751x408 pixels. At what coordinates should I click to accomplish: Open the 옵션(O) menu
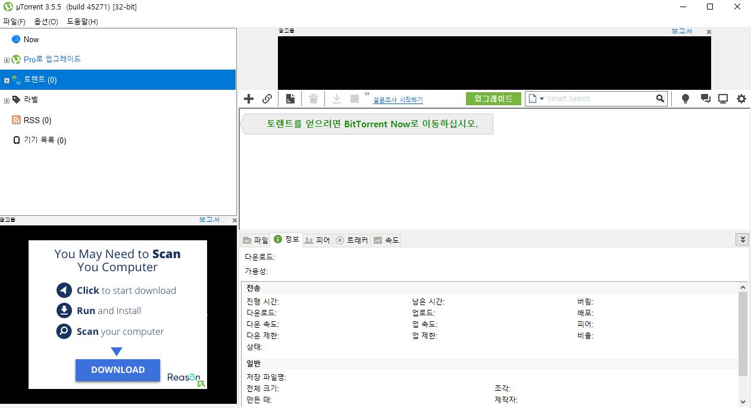46,21
